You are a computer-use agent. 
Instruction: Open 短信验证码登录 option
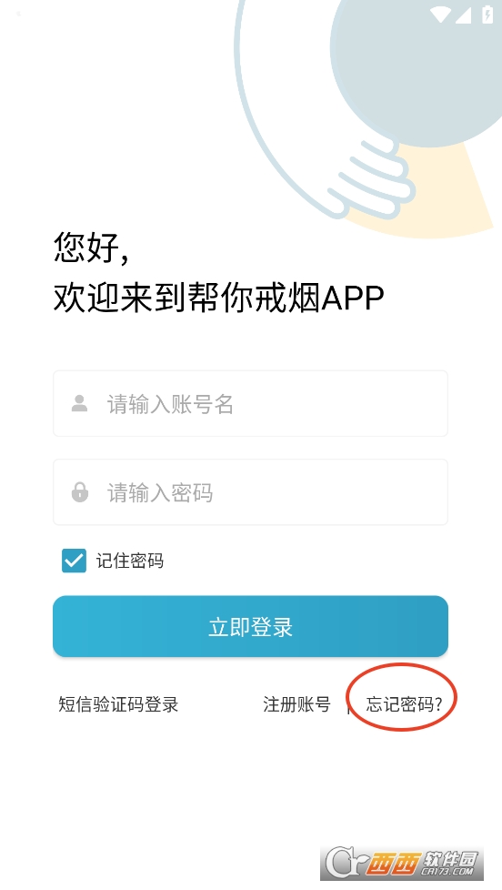(118, 704)
